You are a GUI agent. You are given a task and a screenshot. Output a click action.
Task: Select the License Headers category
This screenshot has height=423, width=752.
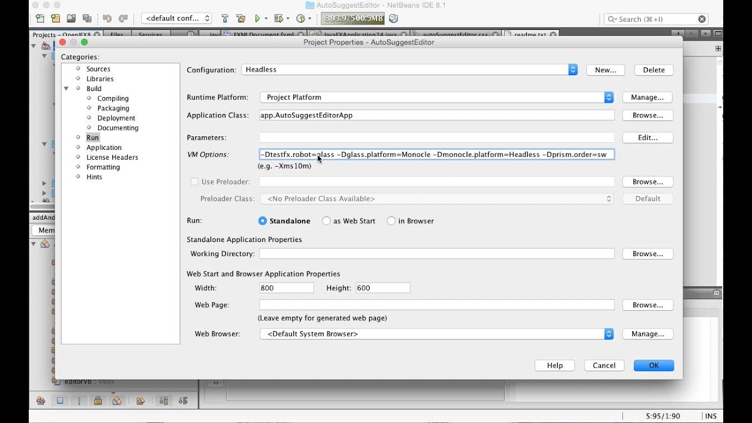112,157
